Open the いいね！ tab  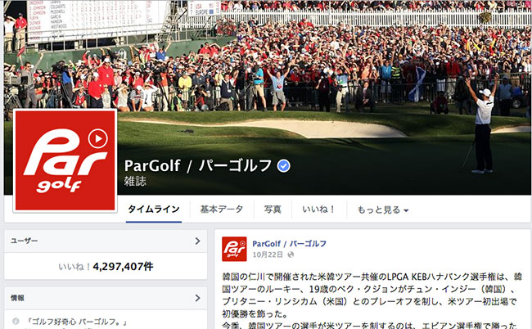(x=318, y=210)
